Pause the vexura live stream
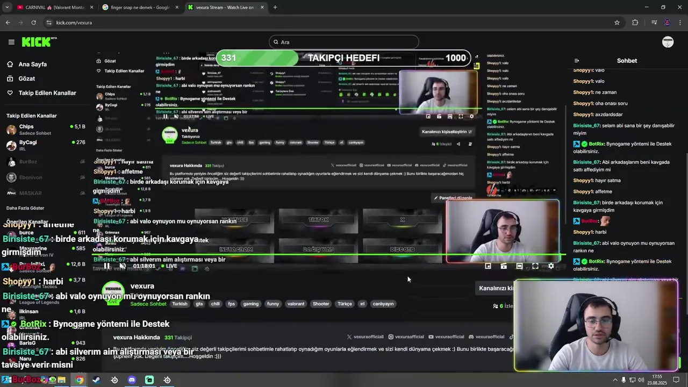The height and width of the screenshot is (387, 688). 107,266
